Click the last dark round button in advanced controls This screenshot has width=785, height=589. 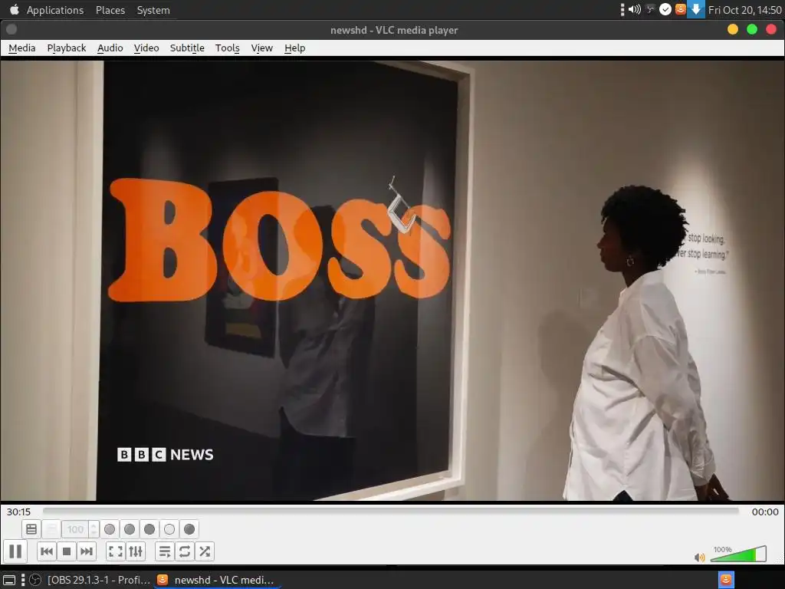[189, 529]
